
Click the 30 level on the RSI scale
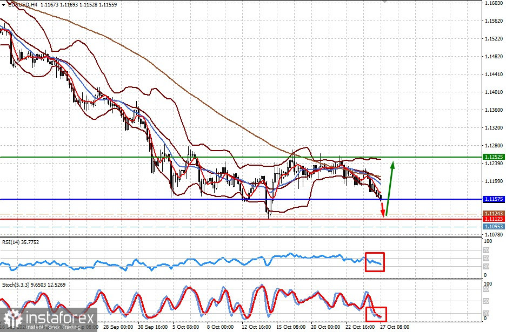[486, 267]
